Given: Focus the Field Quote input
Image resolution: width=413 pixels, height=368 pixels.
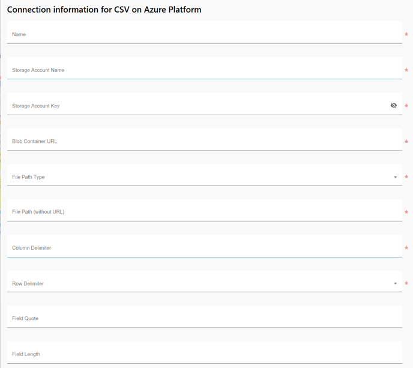Looking at the screenshot, I should [x=204, y=316].
